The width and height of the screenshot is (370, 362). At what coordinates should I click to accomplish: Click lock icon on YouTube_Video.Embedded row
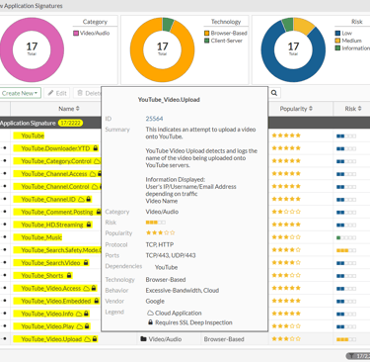click(96, 301)
